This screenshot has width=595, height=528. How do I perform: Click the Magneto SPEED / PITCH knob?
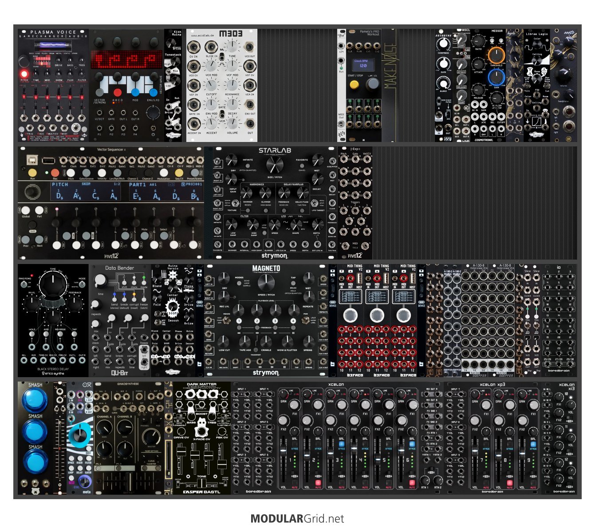[x=265, y=283]
